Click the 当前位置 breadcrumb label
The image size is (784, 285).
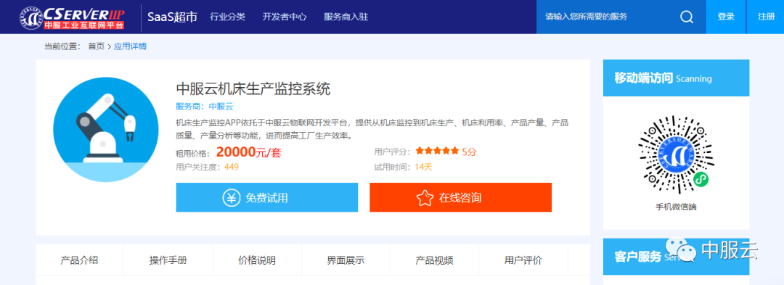pyautogui.click(x=62, y=46)
